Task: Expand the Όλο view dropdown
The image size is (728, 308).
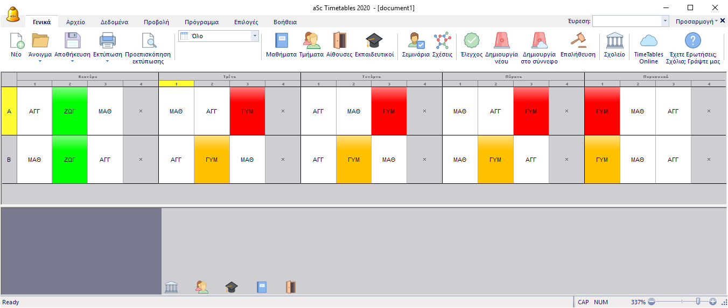Action: (x=255, y=36)
